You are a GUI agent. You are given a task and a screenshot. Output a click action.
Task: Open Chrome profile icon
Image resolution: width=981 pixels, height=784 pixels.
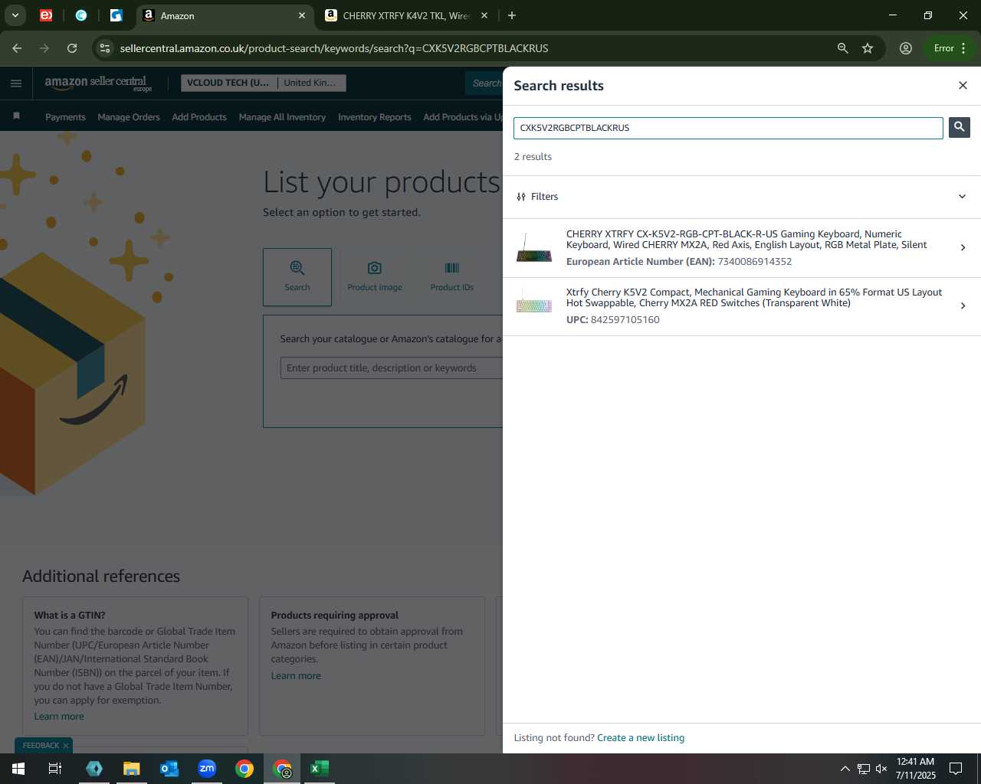pyautogui.click(x=906, y=48)
